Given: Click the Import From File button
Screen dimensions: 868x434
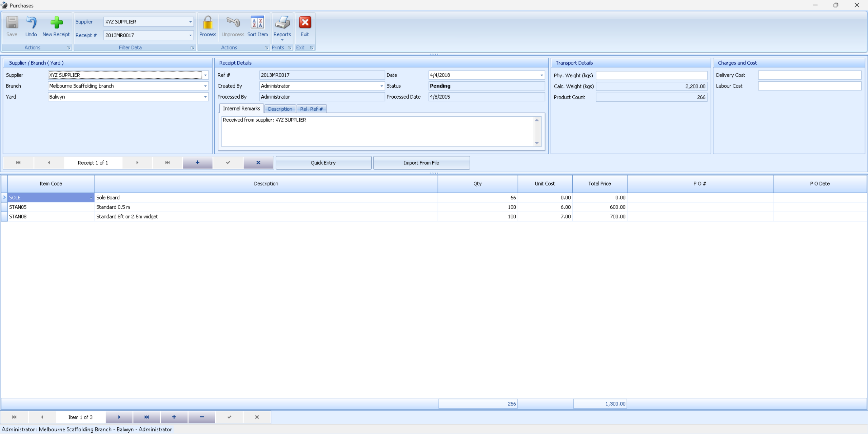Looking at the screenshot, I should coord(421,163).
